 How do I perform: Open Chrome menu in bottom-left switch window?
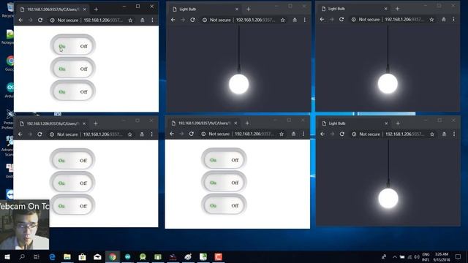[151, 134]
